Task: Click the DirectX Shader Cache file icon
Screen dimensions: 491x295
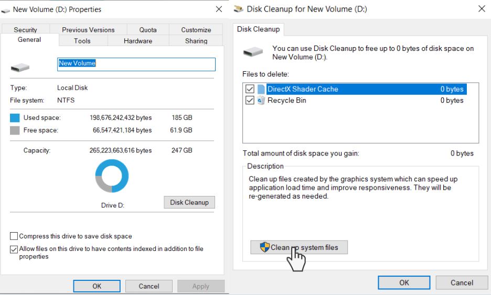Action: (x=261, y=89)
